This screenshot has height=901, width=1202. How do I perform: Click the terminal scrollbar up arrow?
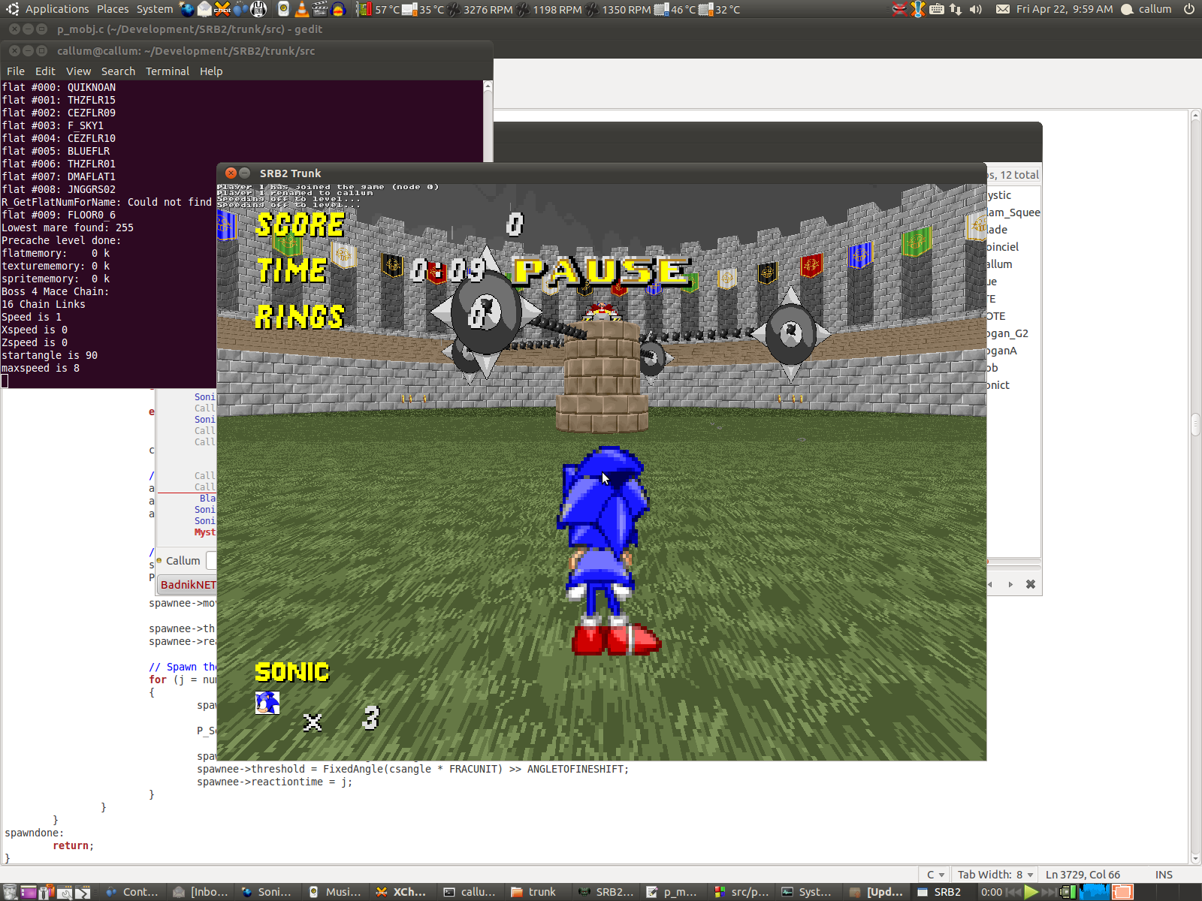pos(488,86)
